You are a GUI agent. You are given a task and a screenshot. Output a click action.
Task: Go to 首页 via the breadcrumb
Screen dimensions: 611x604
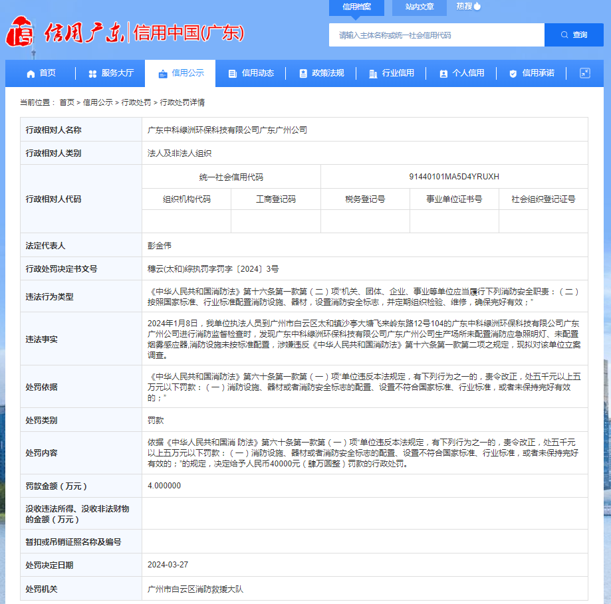[66, 102]
